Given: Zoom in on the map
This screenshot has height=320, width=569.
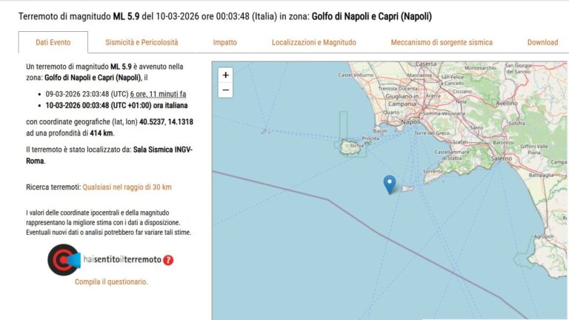Looking at the screenshot, I should pyautogui.click(x=226, y=75).
